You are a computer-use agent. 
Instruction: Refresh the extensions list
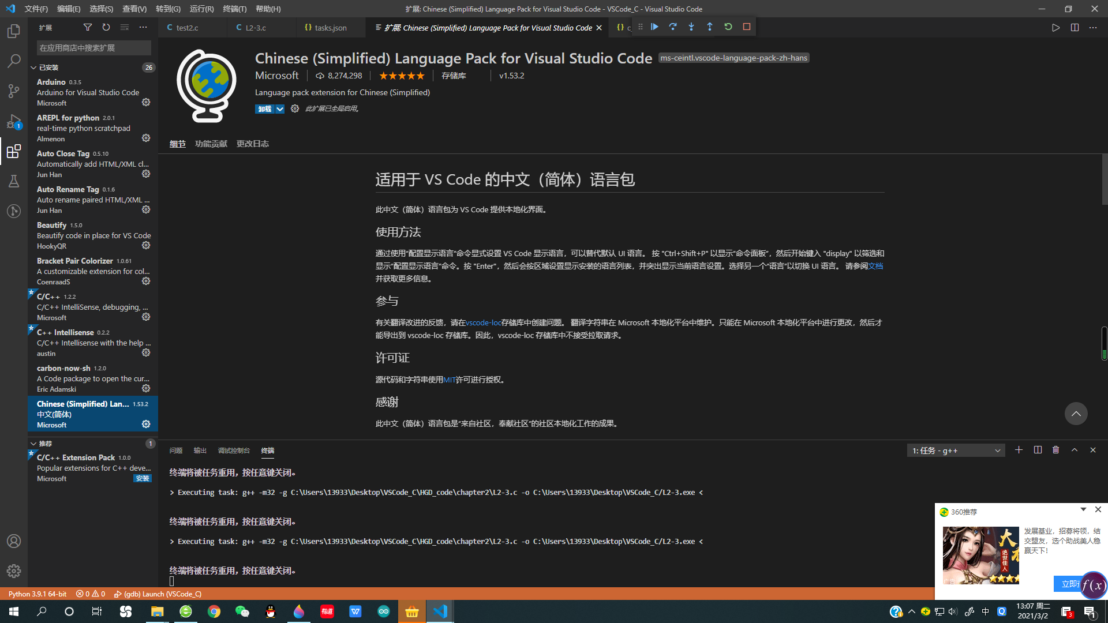coord(106,27)
